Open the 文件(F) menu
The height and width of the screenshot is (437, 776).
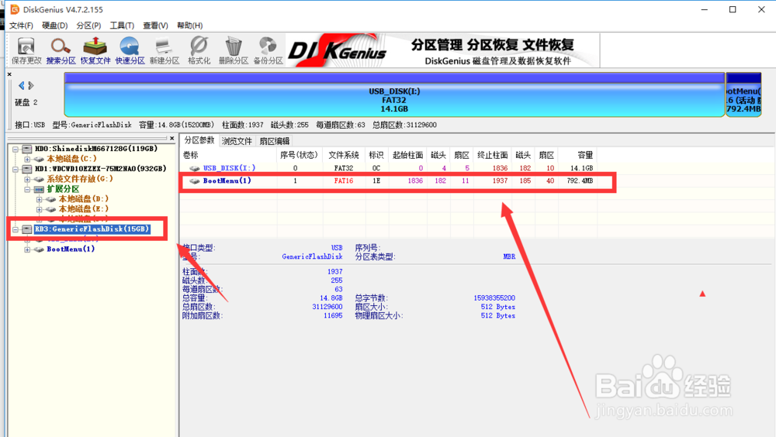(21, 26)
